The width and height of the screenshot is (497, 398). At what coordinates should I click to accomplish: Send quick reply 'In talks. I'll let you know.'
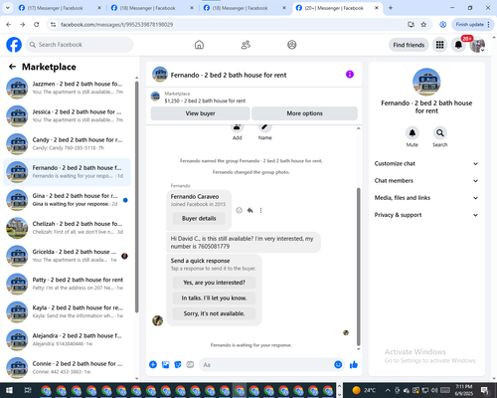214,298
